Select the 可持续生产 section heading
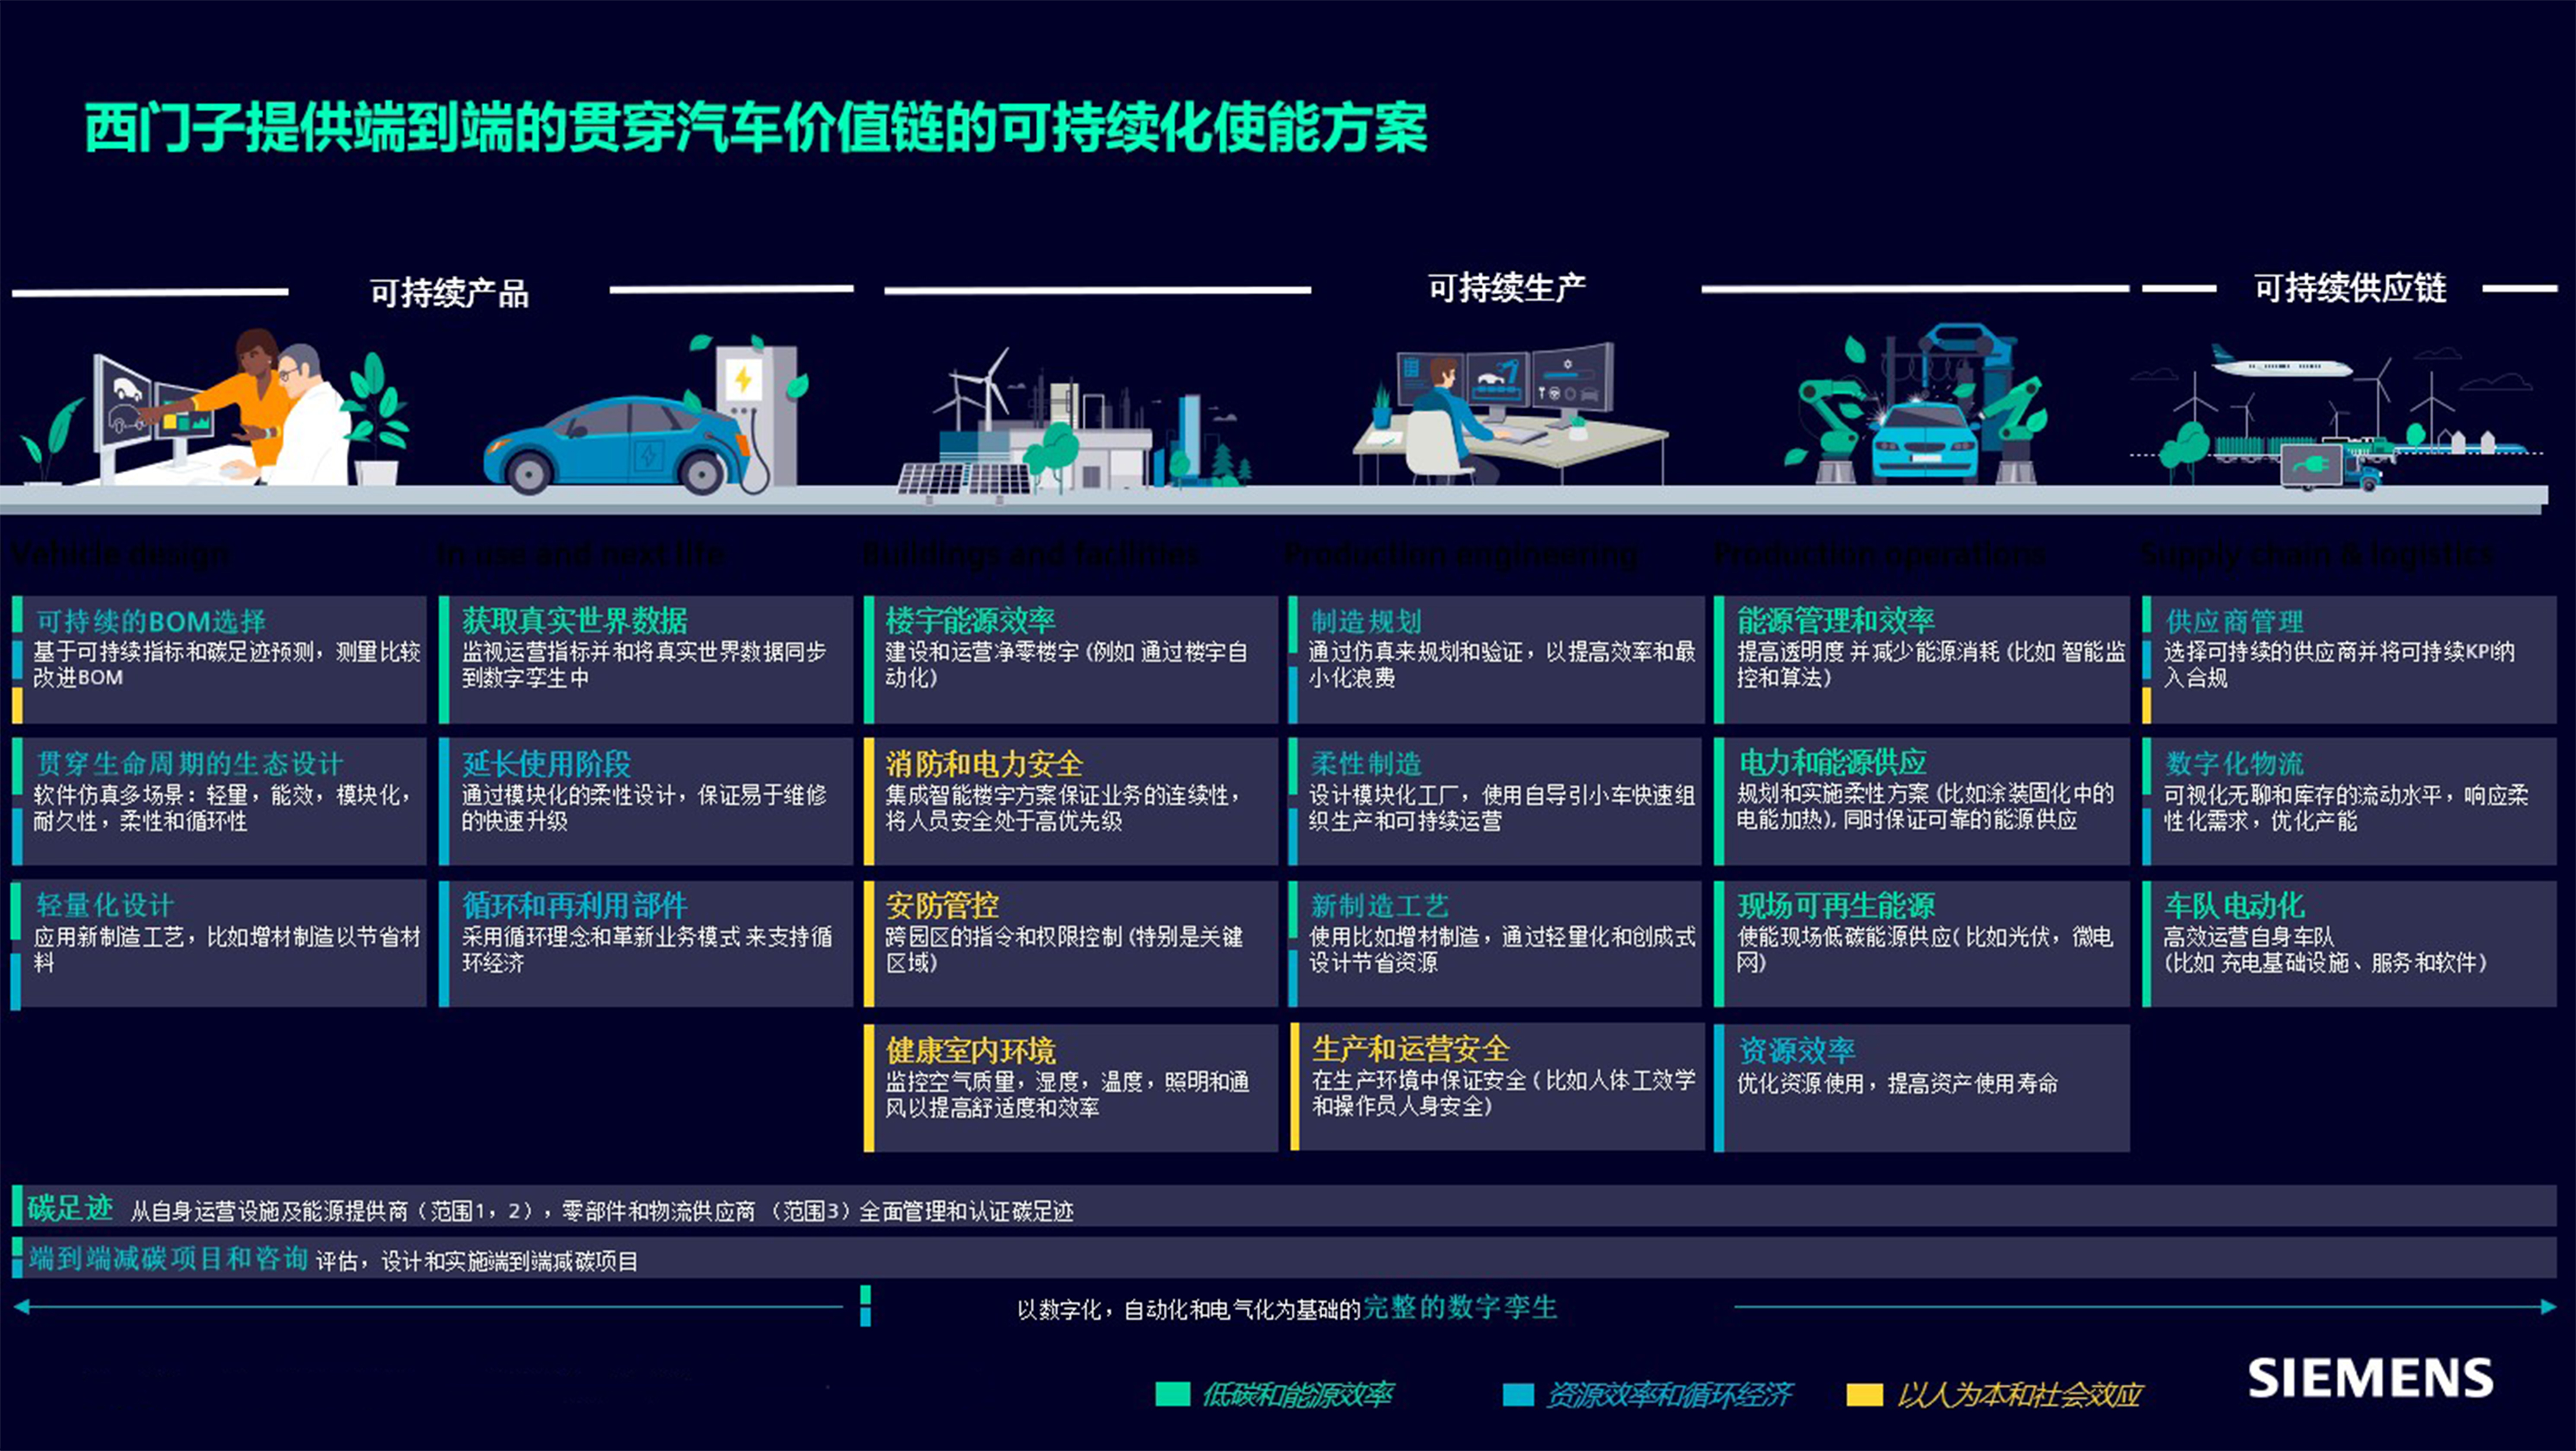 (1506, 288)
